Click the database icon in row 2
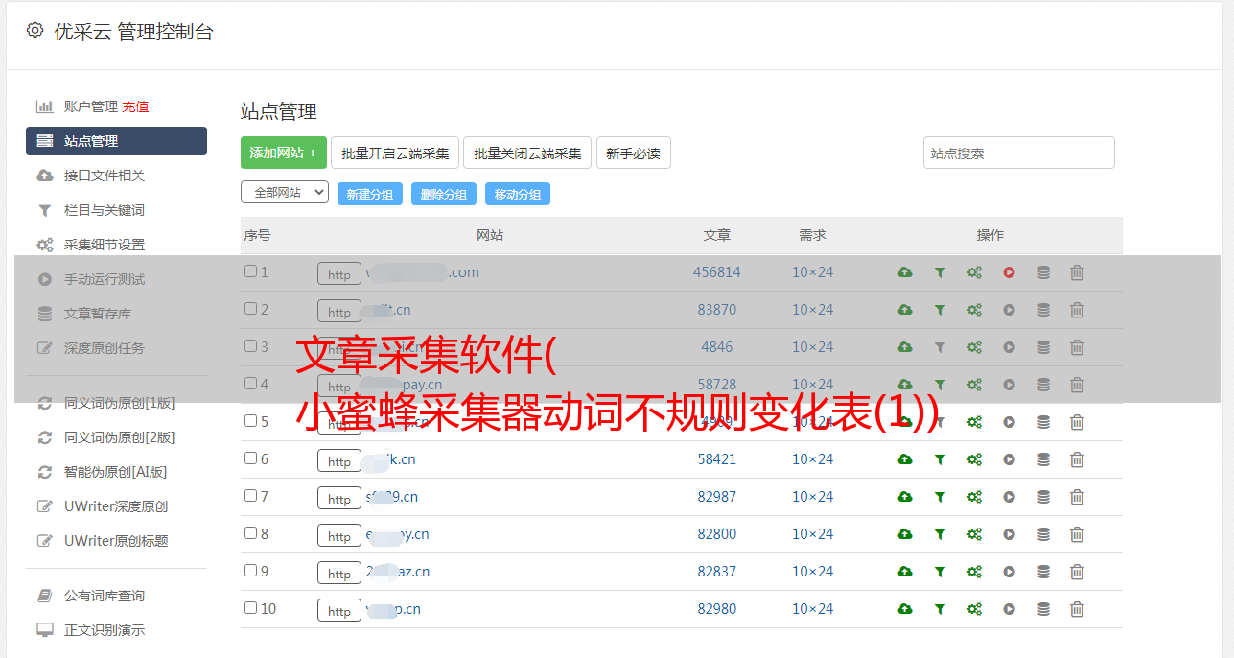This screenshot has height=658, width=1234. point(1043,310)
